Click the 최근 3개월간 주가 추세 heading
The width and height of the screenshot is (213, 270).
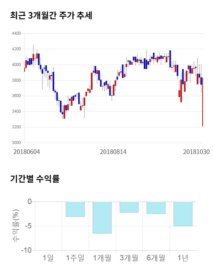[51, 15]
